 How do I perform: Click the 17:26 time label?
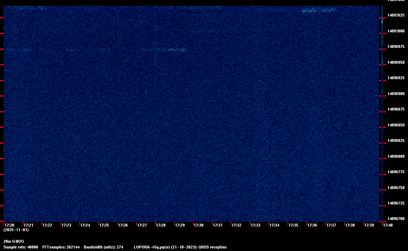123,225
